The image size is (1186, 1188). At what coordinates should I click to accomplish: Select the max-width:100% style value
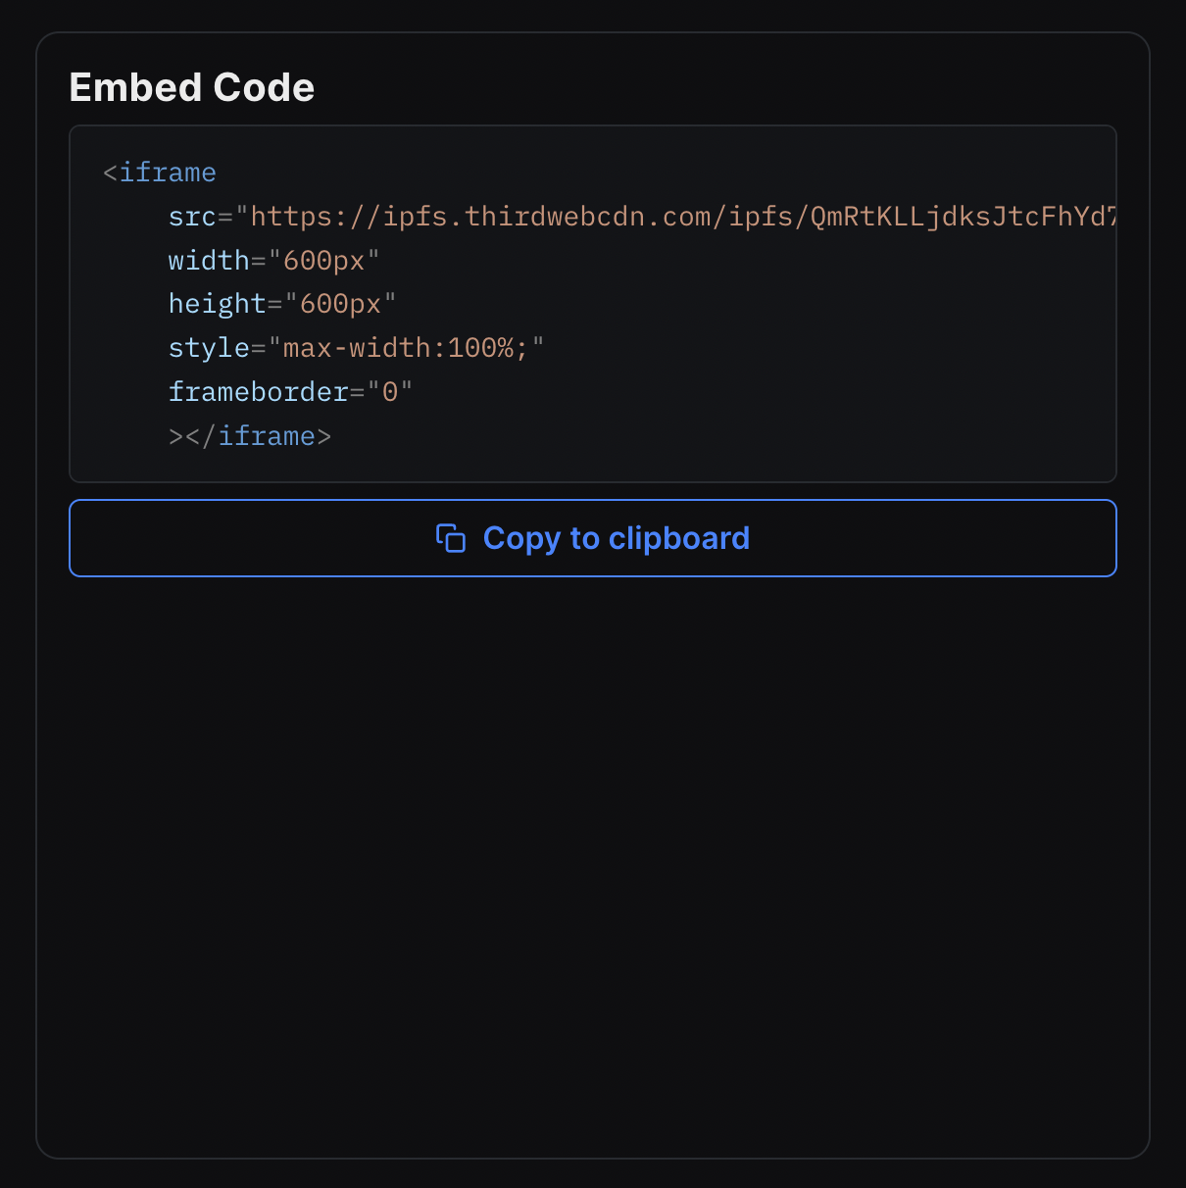point(408,347)
